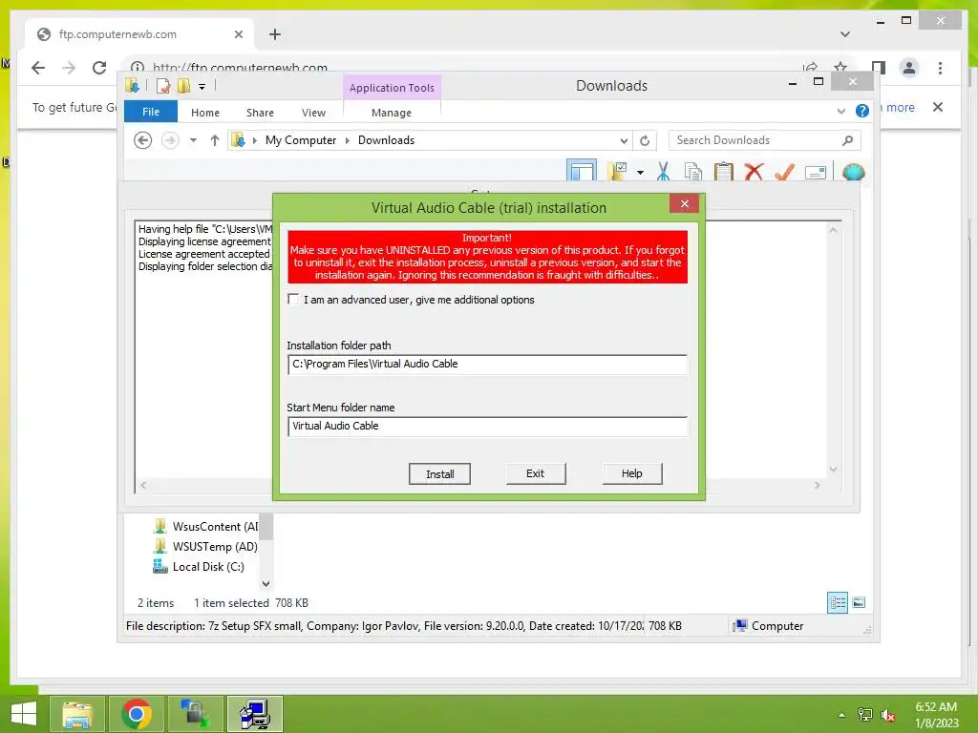The width and height of the screenshot is (978, 733).
Task: Open the recent locations dropdown in Explorer
Action: tap(193, 140)
